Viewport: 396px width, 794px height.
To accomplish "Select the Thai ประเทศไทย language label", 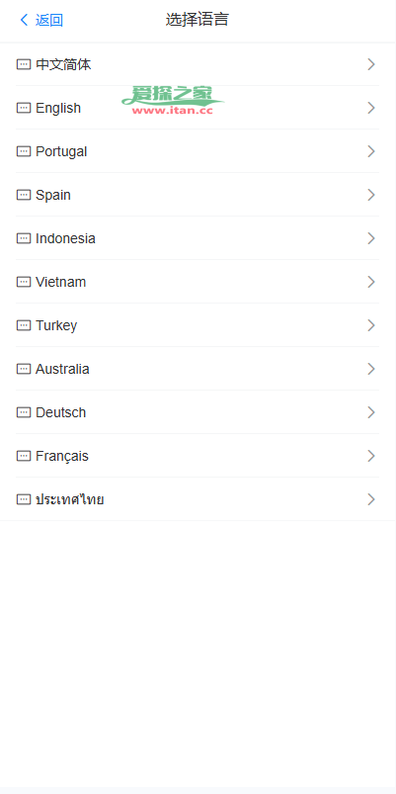I will pyautogui.click(x=70, y=499).
